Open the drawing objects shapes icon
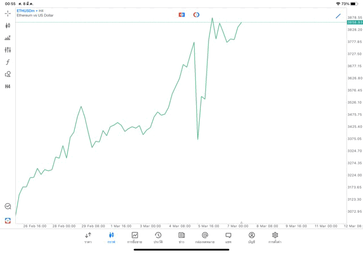This screenshot has height=253, width=363. coord(7,74)
